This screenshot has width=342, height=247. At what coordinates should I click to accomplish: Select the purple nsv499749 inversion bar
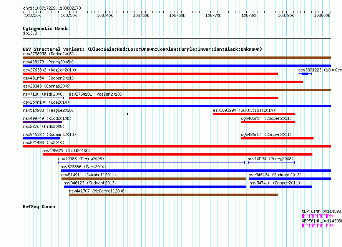pyautogui.click(x=42, y=122)
